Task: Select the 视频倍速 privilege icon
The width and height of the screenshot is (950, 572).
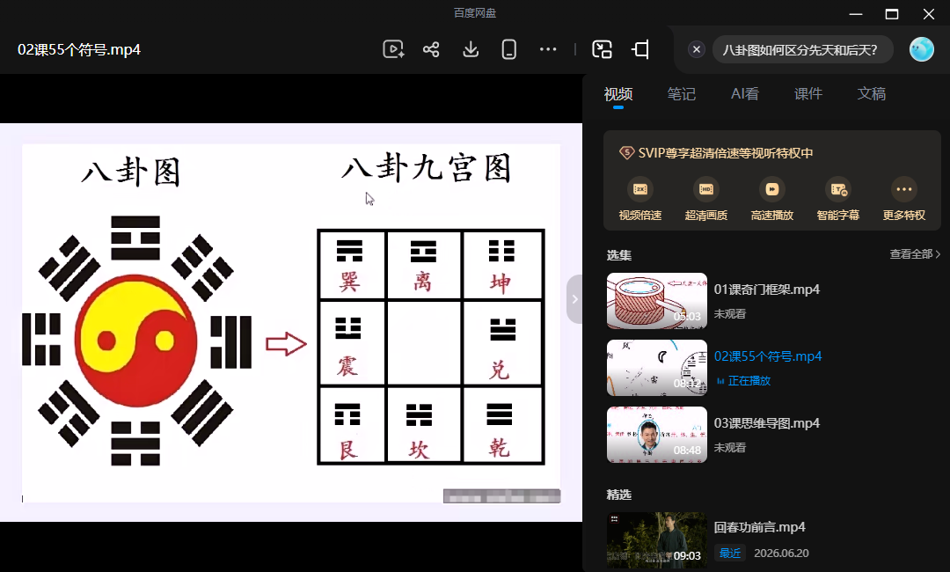Action: pyautogui.click(x=639, y=189)
